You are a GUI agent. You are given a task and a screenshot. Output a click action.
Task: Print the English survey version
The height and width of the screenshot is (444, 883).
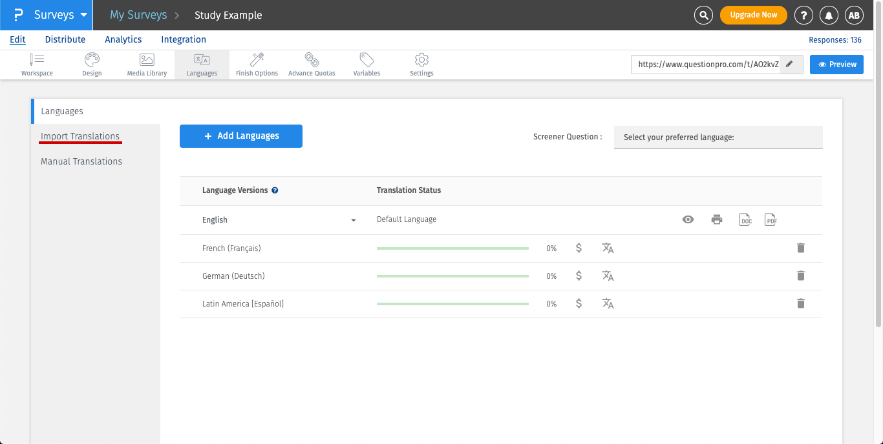[716, 219]
